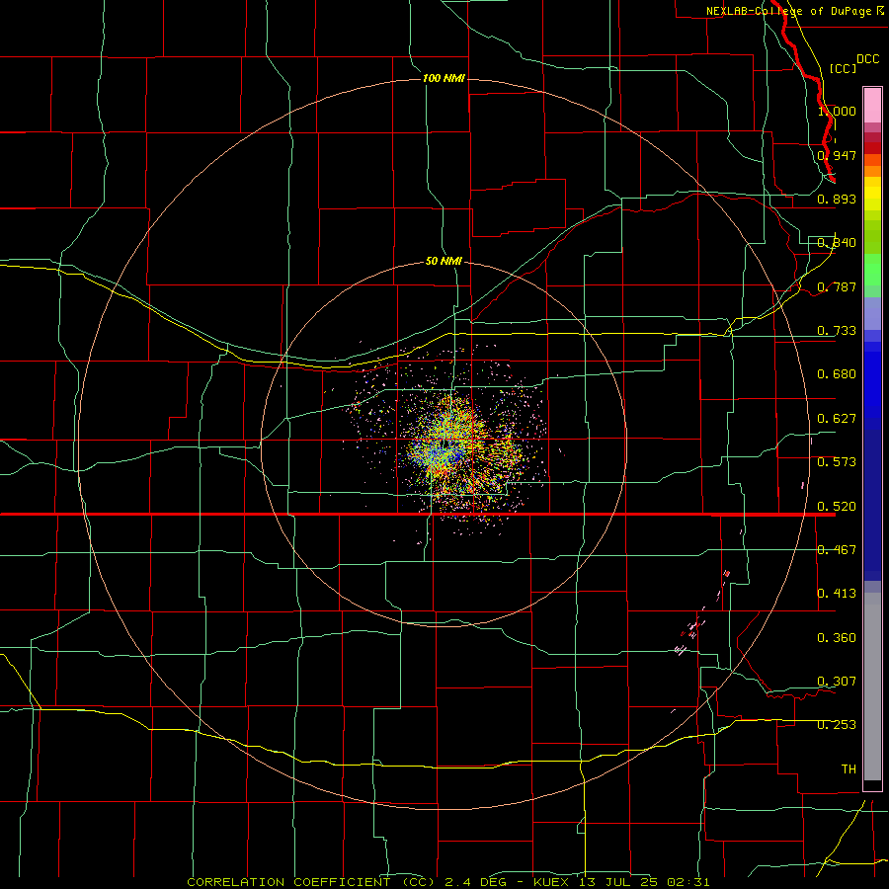Select the bright green segment of the color bar

point(872,270)
